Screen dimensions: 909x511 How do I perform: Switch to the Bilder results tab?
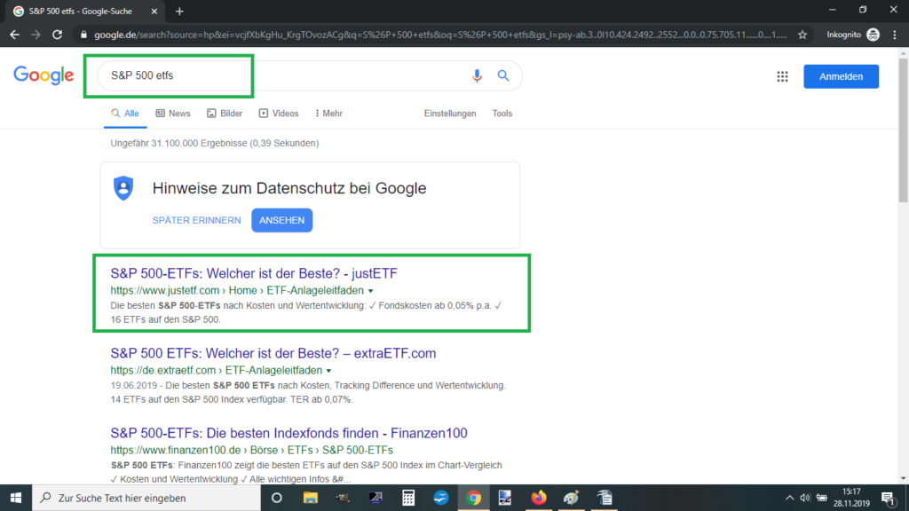click(225, 114)
